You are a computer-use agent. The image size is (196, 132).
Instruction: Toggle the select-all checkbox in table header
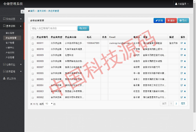[x=33, y=37]
